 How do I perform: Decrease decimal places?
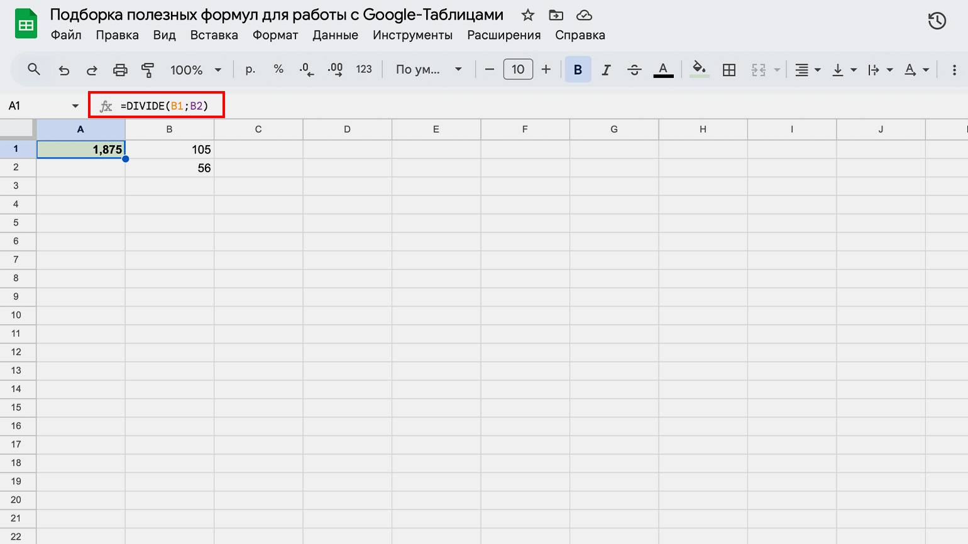(306, 70)
